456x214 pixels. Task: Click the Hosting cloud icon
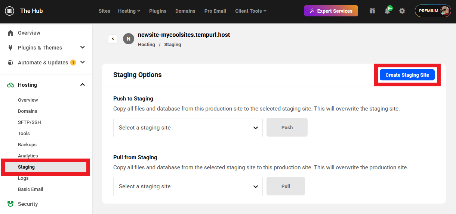10,85
